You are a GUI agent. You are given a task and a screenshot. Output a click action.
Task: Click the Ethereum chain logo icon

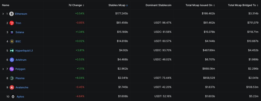click(x=11, y=14)
